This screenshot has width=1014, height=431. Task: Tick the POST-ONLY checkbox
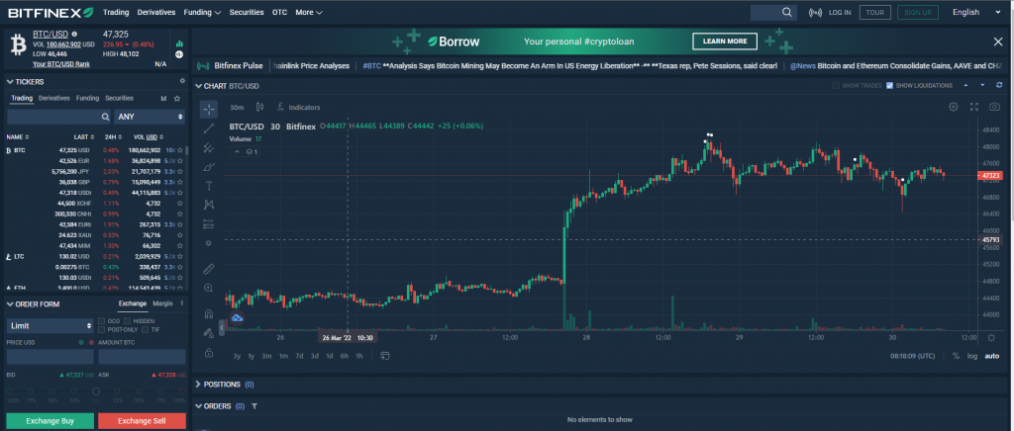(x=101, y=330)
